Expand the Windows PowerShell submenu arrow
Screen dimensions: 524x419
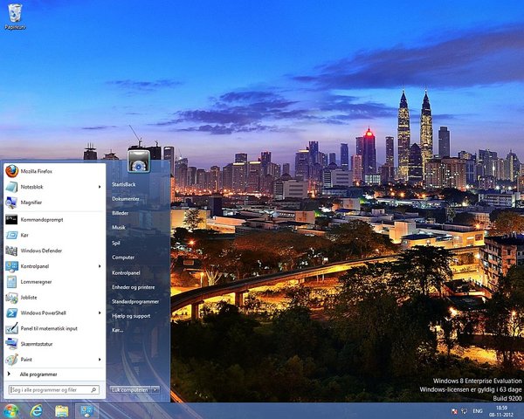[x=100, y=313]
